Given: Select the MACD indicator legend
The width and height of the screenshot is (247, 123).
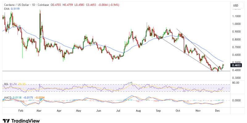Looking at the screenshot, I should (7, 98).
